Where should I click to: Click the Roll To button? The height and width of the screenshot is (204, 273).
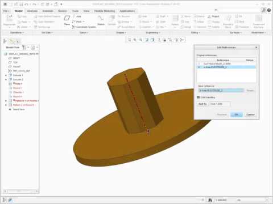tap(202, 104)
